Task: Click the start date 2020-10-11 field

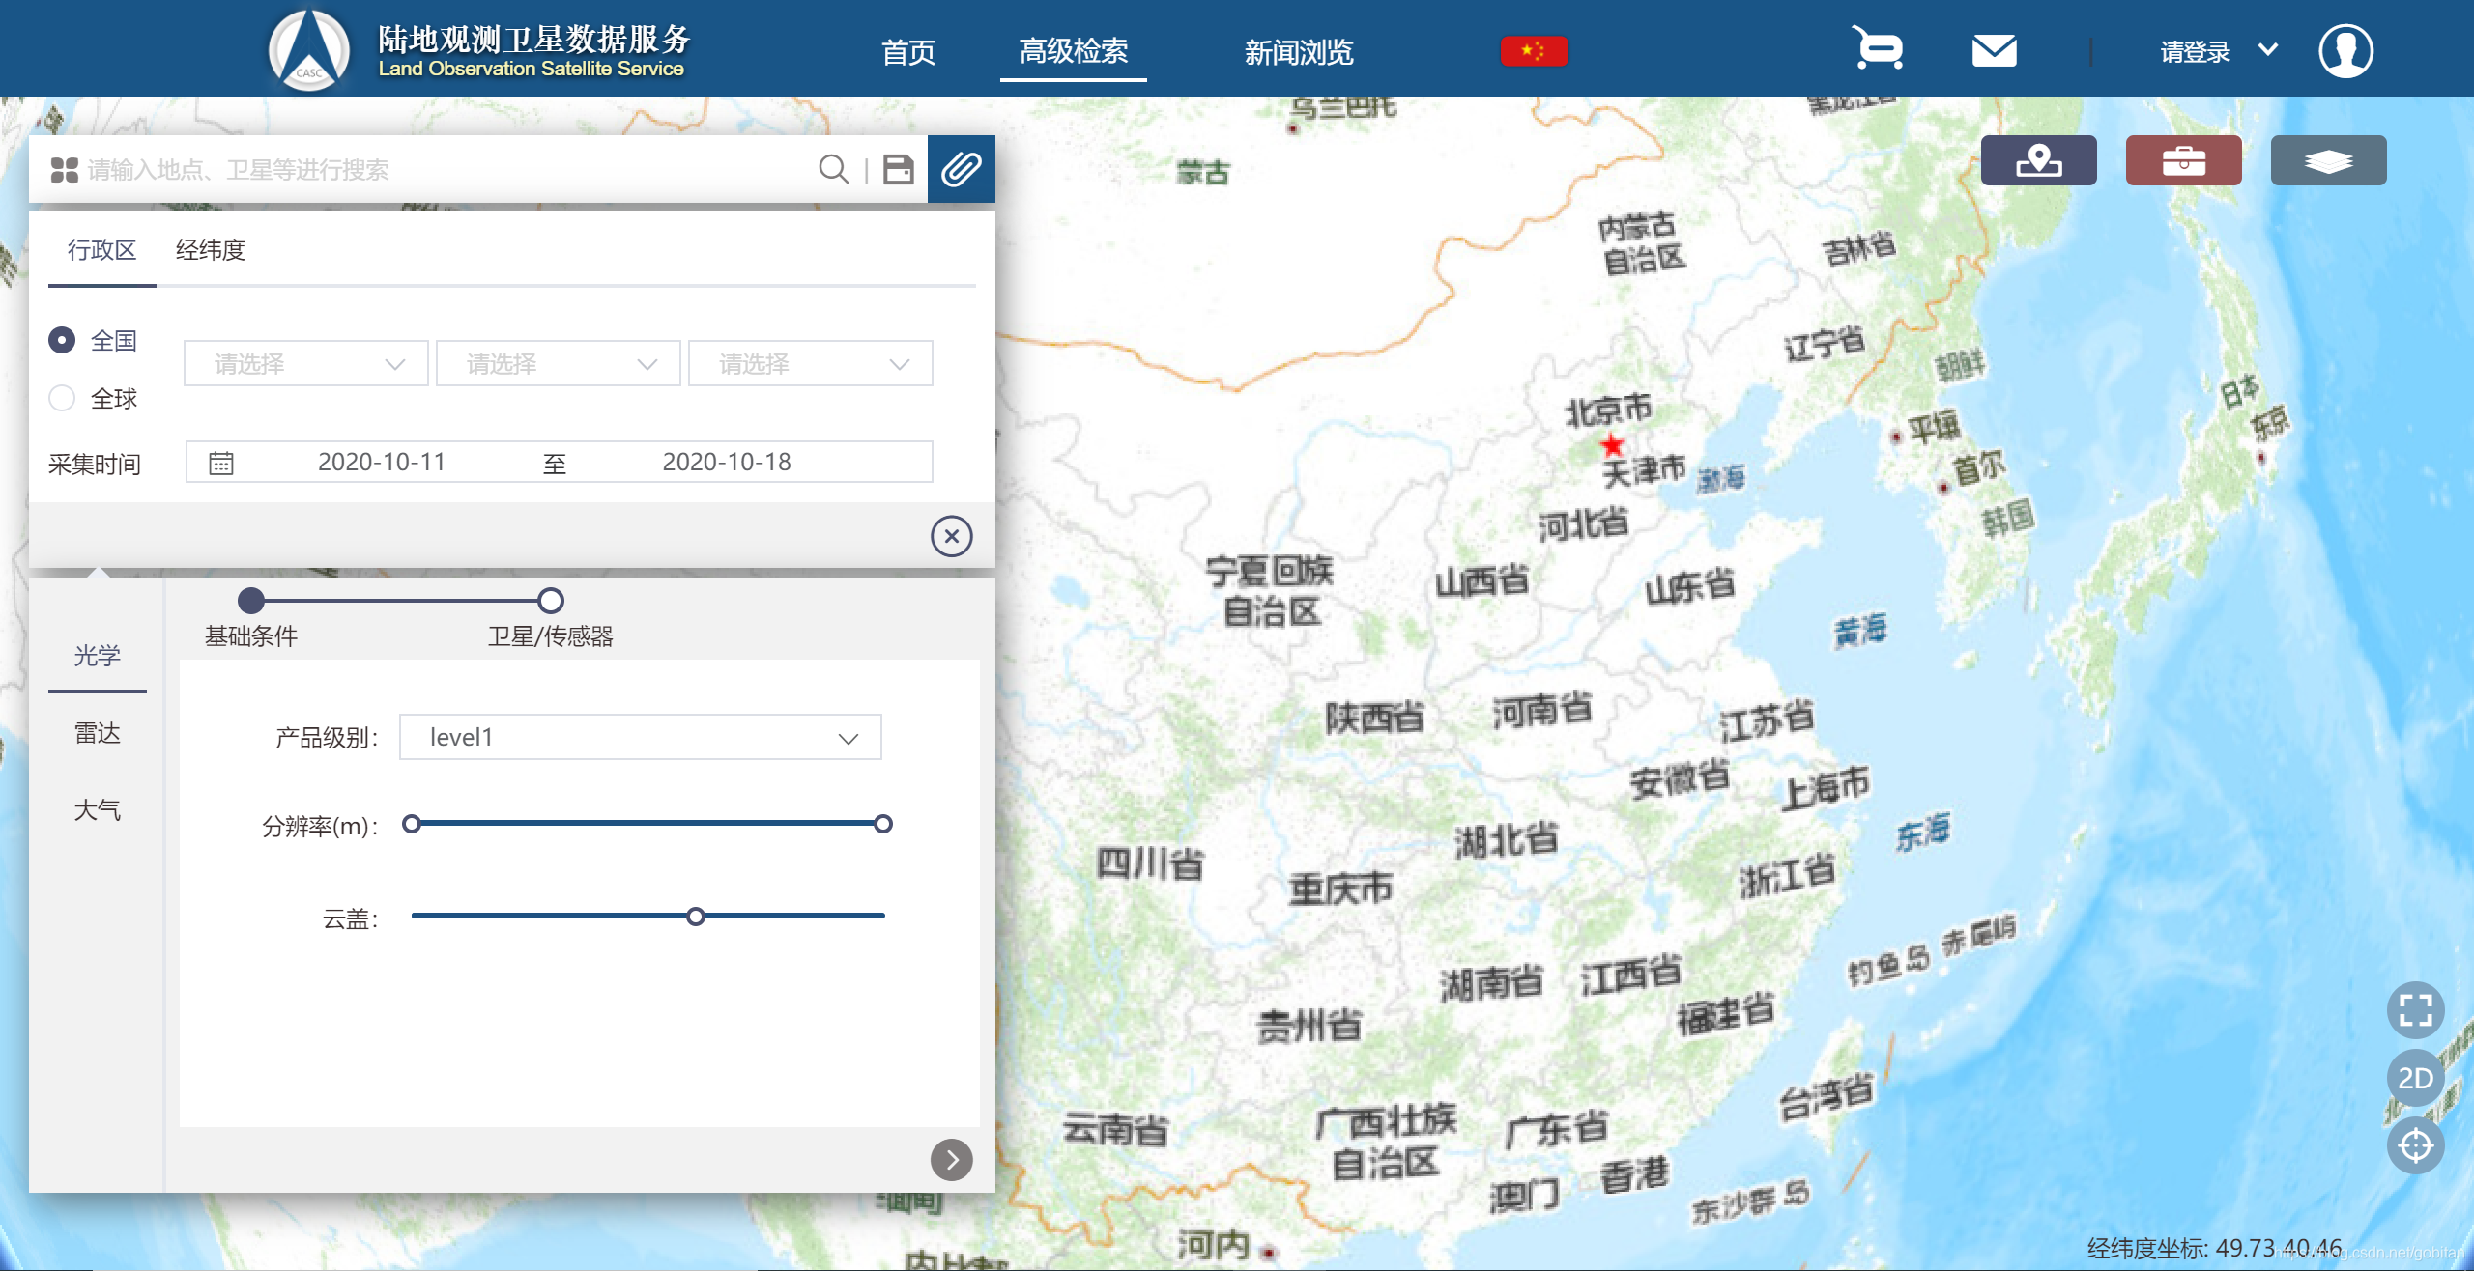Action: [x=382, y=462]
